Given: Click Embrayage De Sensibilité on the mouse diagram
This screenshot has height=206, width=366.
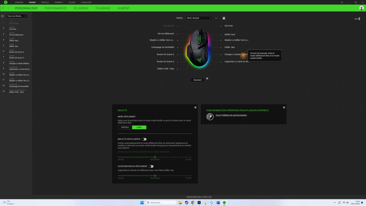Looking at the screenshot, I should tap(163, 47).
